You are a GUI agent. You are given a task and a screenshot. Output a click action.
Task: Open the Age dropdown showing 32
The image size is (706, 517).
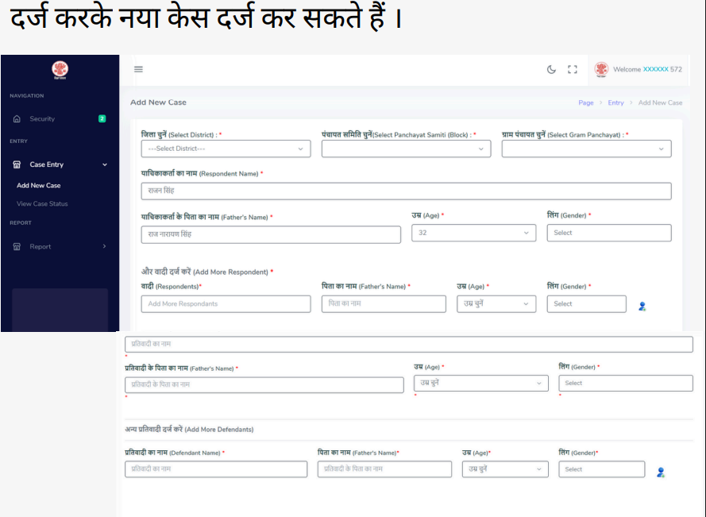(x=473, y=233)
